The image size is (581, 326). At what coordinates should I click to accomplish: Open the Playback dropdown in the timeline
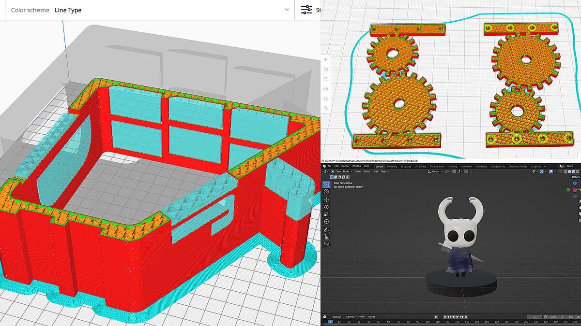coord(337,317)
